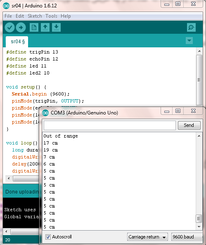This screenshot has width=206, height=245.
Task: Toggle the Autoscroll checkbox
Action: coord(48,237)
